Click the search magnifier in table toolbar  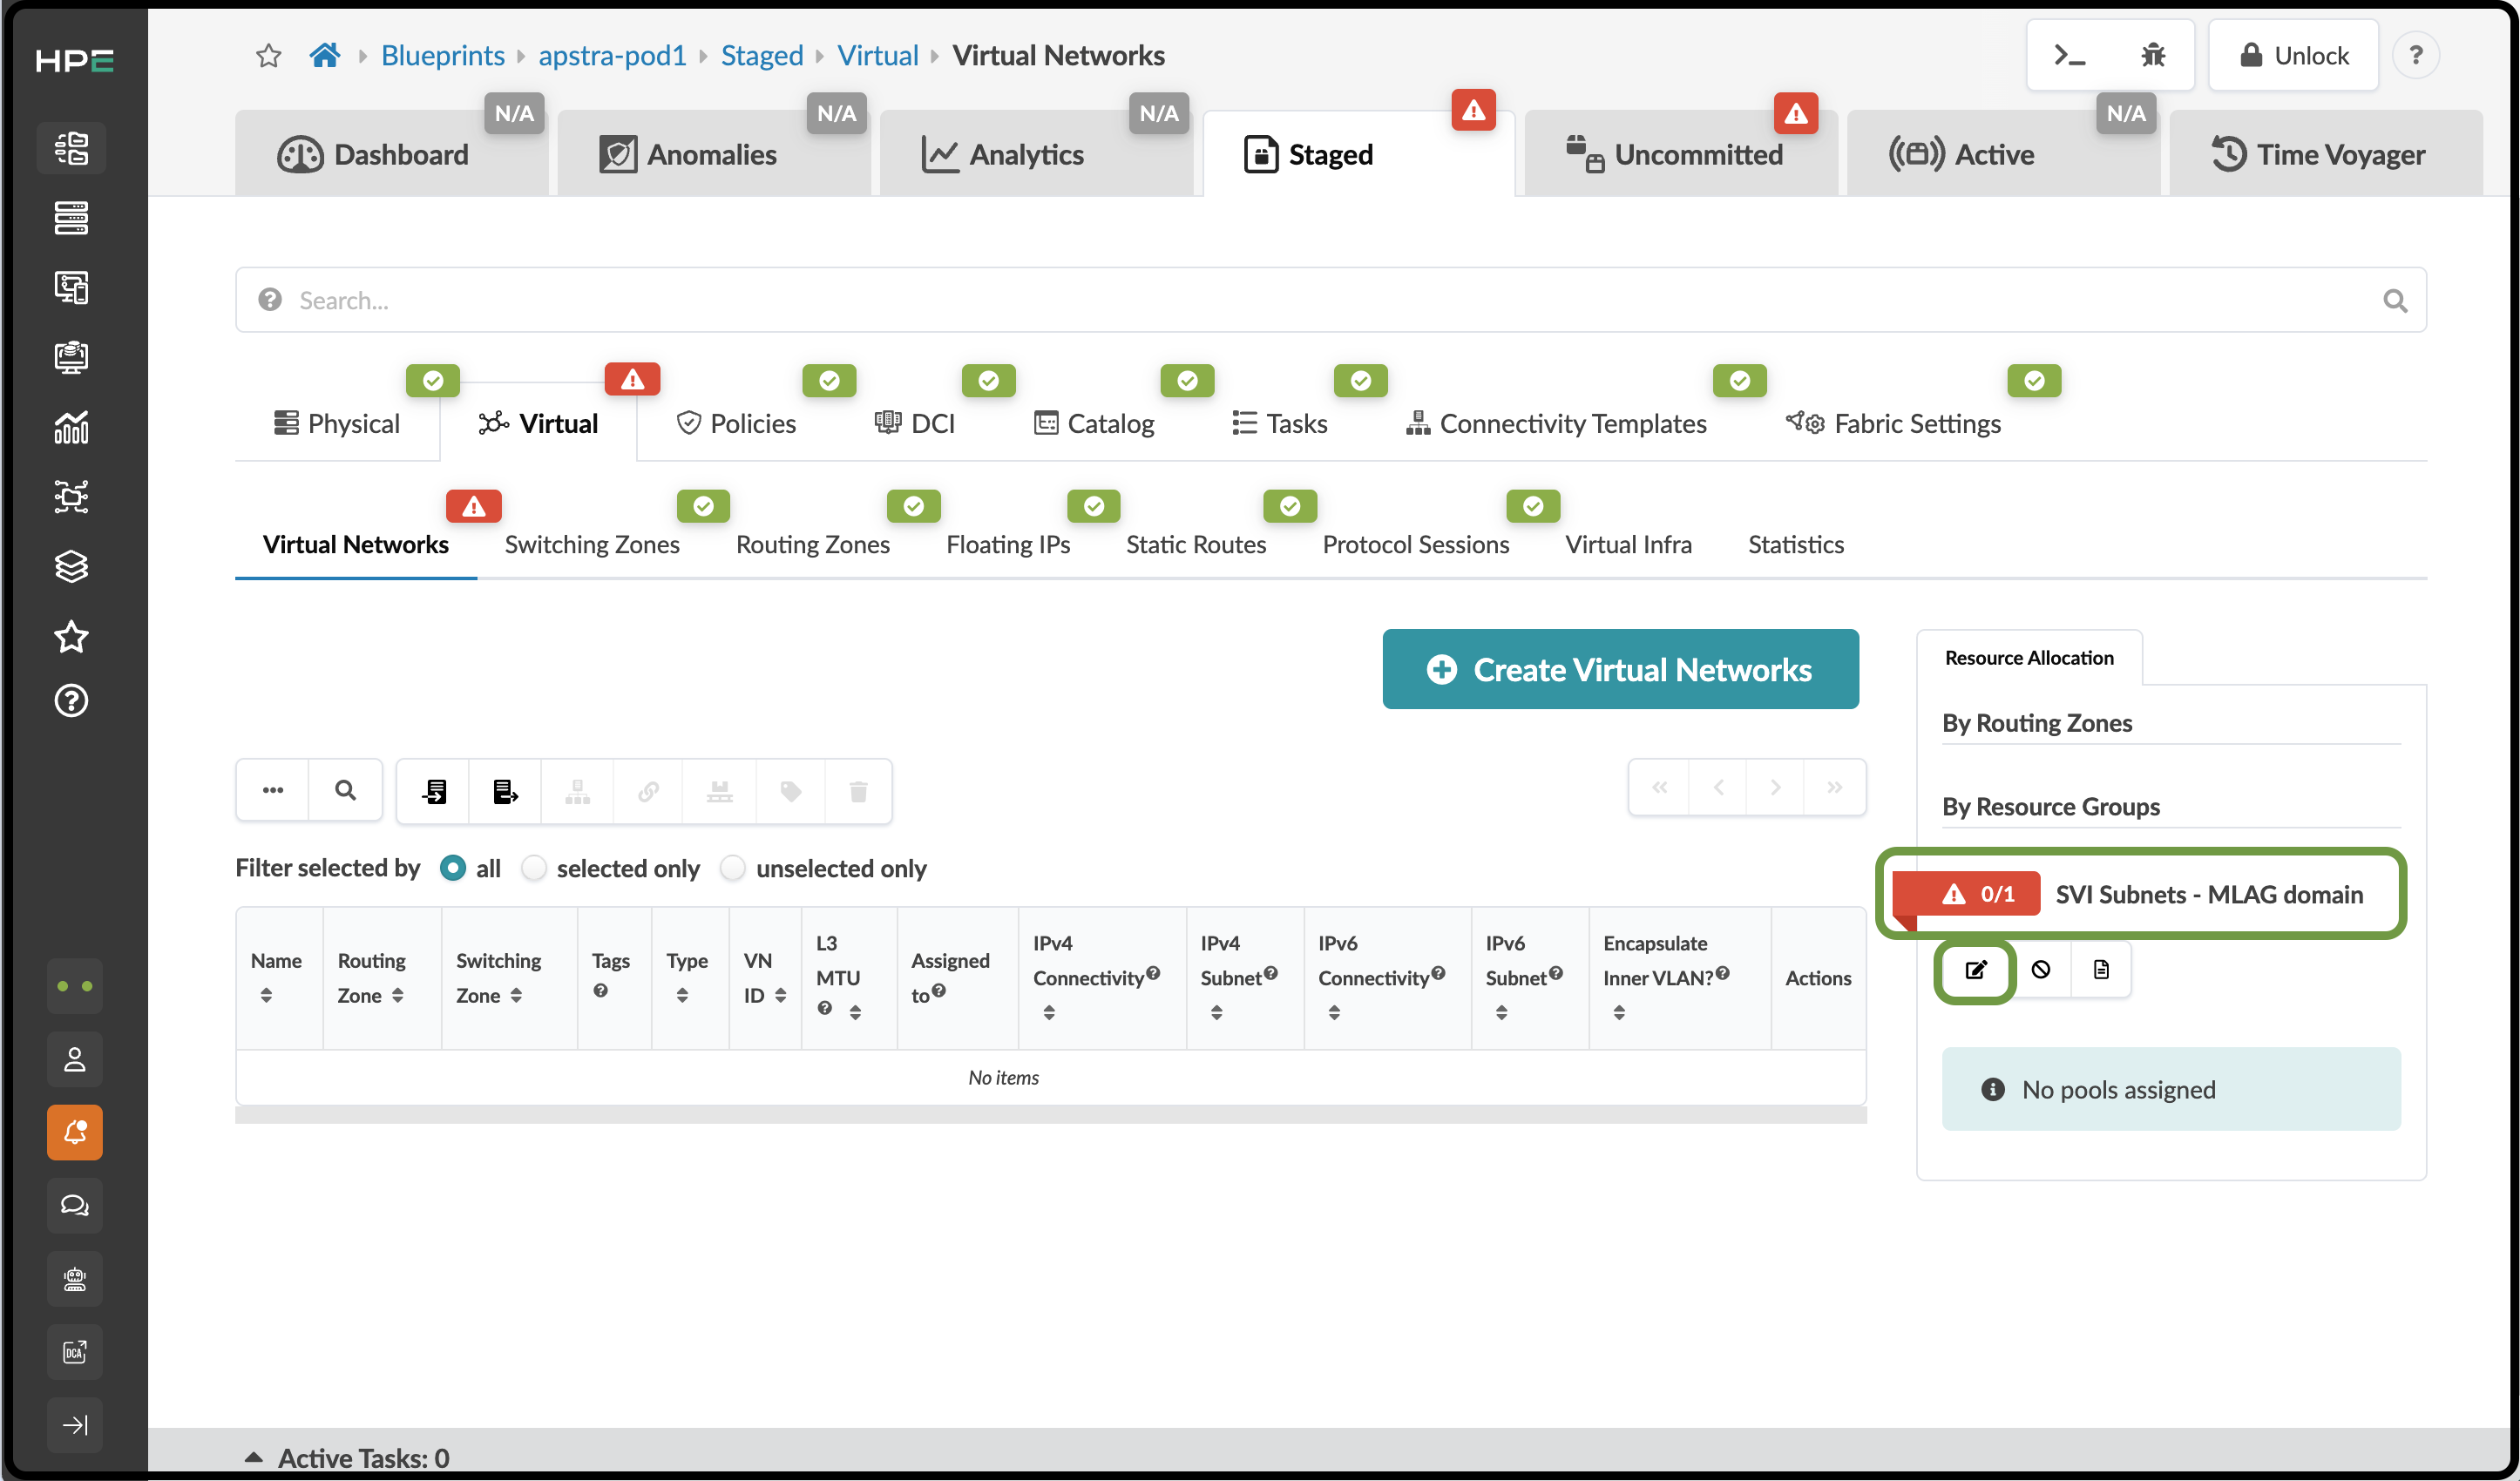[345, 791]
